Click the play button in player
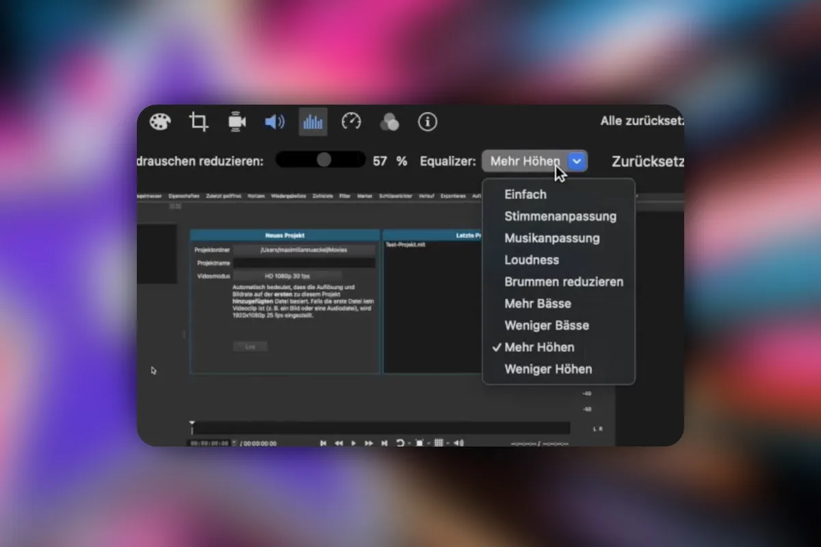This screenshot has width=821, height=547. click(354, 443)
